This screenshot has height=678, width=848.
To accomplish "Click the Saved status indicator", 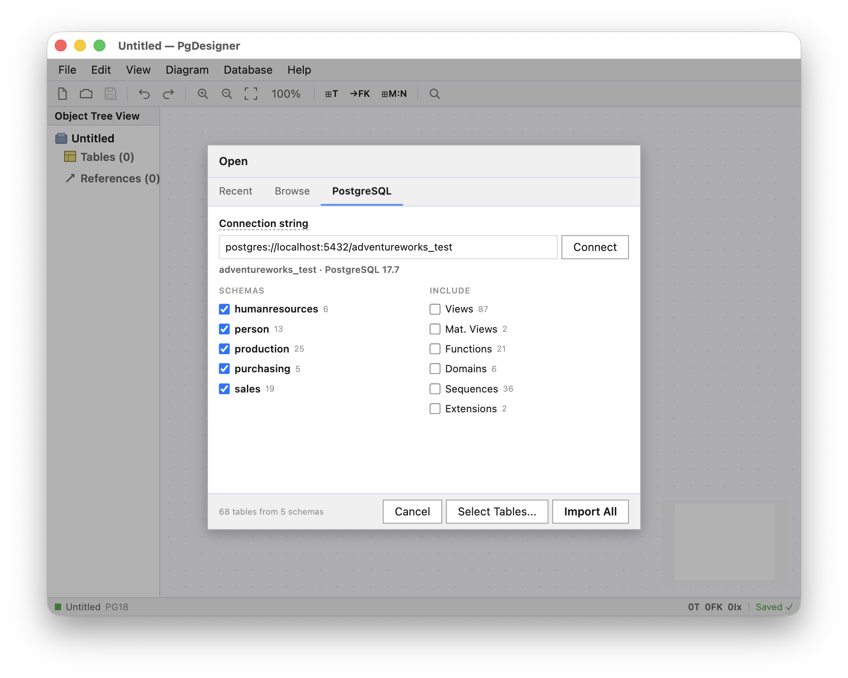I will coord(774,607).
